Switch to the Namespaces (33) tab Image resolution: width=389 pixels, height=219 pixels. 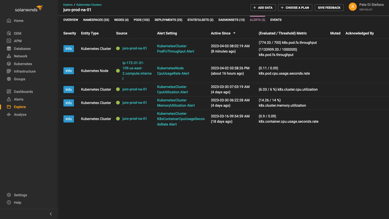[x=96, y=20]
